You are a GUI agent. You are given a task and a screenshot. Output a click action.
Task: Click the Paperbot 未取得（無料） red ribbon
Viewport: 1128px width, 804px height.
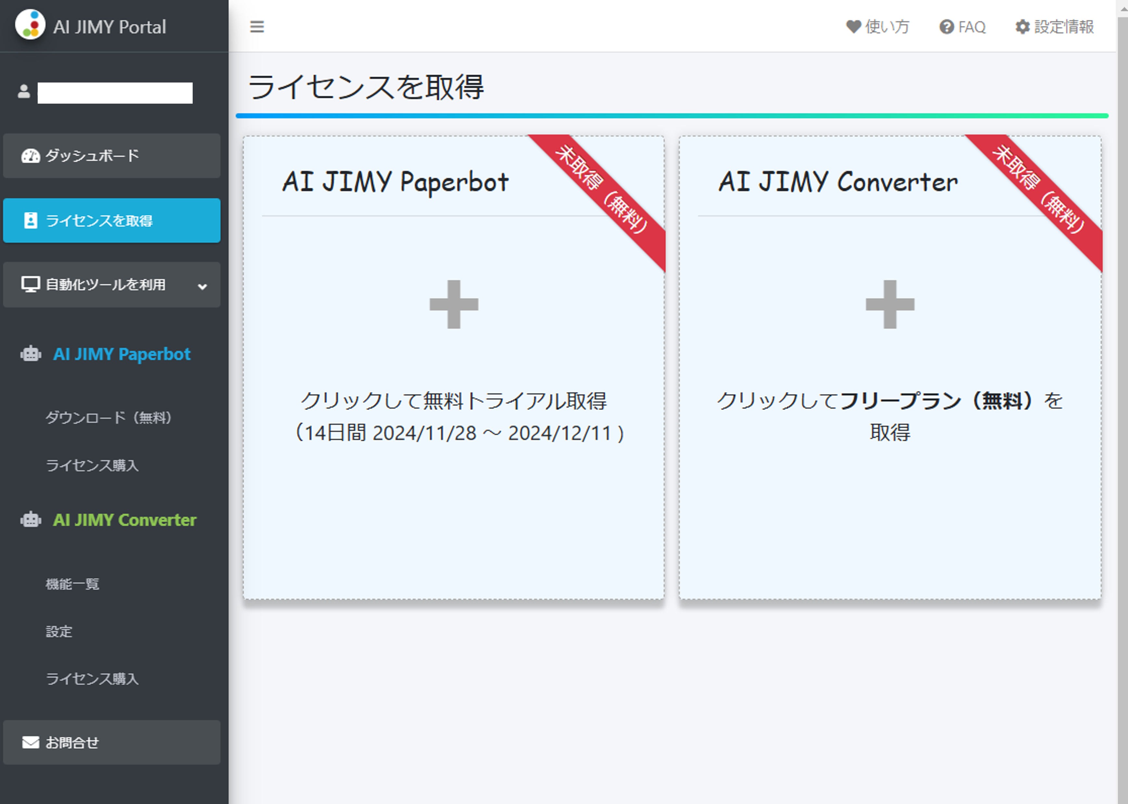[601, 189]
